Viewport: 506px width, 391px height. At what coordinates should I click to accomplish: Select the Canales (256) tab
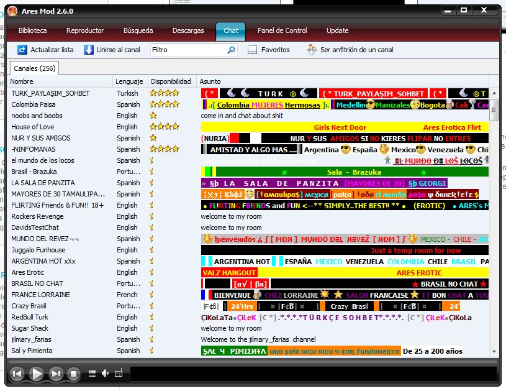(35, 68)
